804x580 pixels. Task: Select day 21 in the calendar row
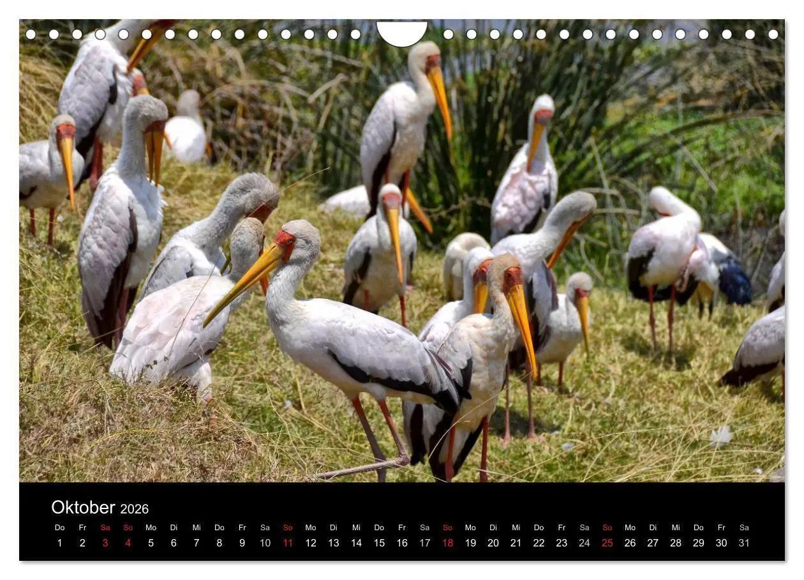pyautogui.click(x=516, y=543)
